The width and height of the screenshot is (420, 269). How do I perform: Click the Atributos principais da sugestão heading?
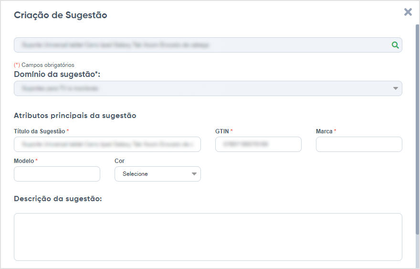point(75,116)
